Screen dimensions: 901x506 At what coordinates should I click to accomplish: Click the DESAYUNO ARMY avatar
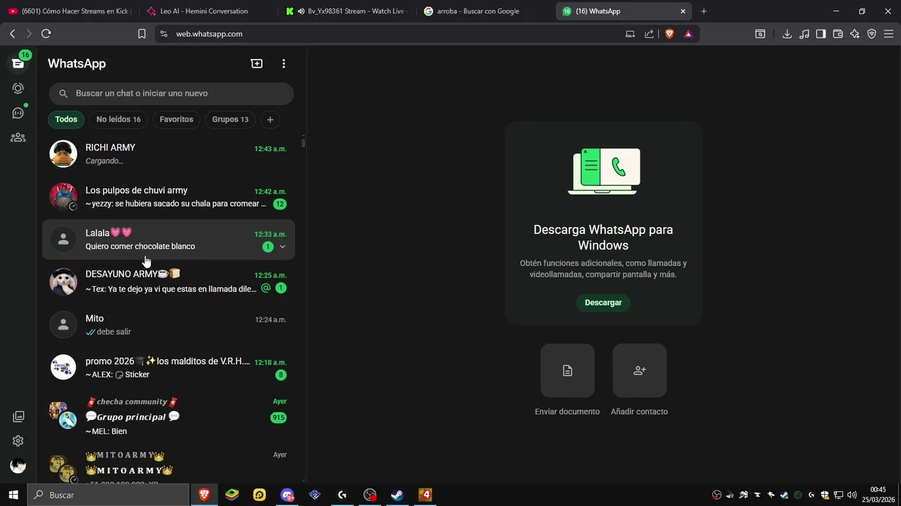[x=63, y=282]
